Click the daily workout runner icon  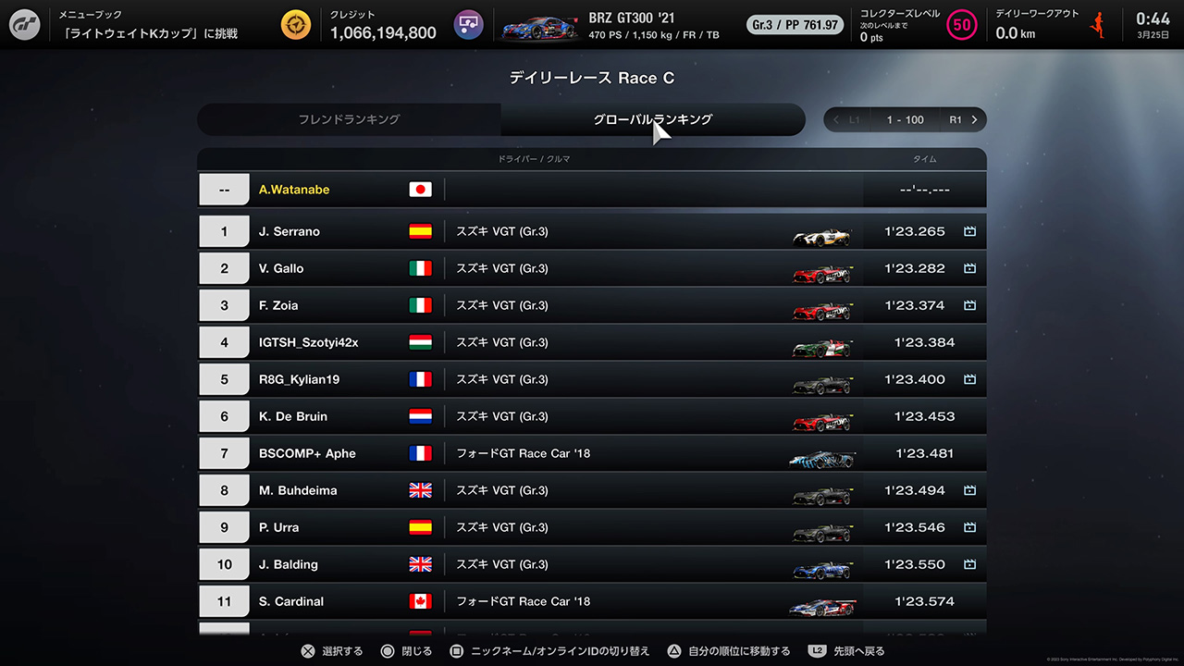point(1099,25)
